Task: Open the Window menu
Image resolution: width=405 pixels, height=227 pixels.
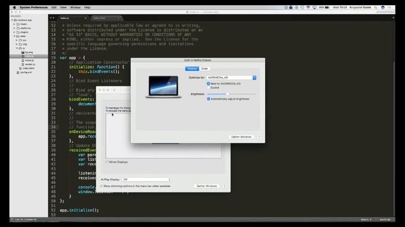Action: pyautogui.click(x=75, y=8)
